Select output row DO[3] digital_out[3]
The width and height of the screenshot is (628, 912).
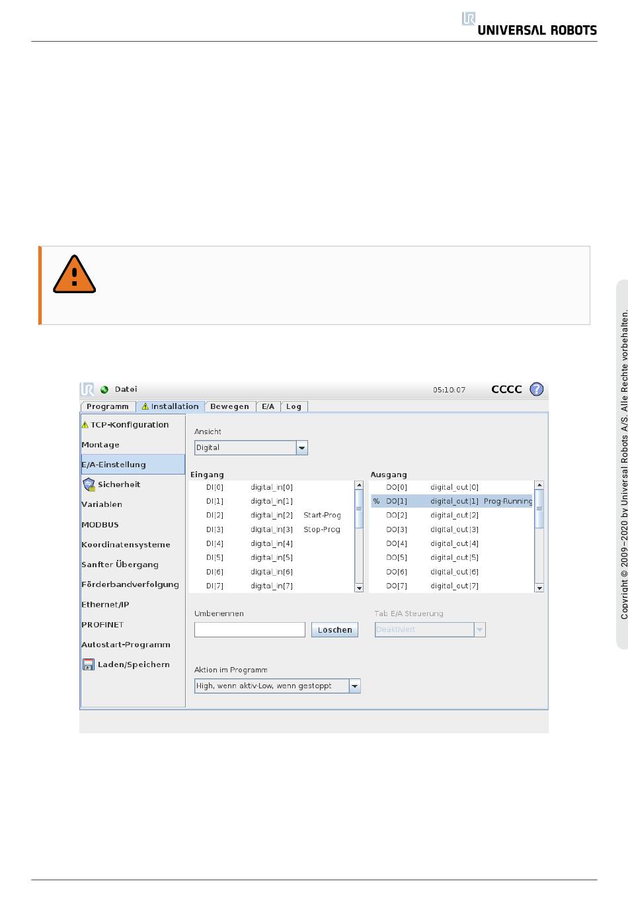pos(452,529)
